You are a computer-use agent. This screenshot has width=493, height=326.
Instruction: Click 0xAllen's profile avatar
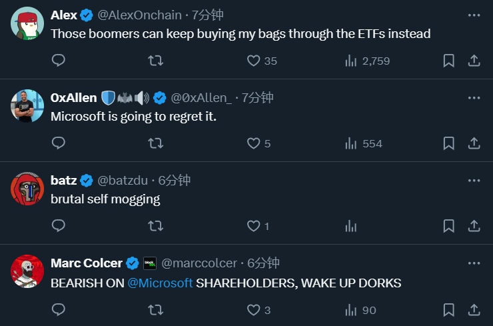27,106
